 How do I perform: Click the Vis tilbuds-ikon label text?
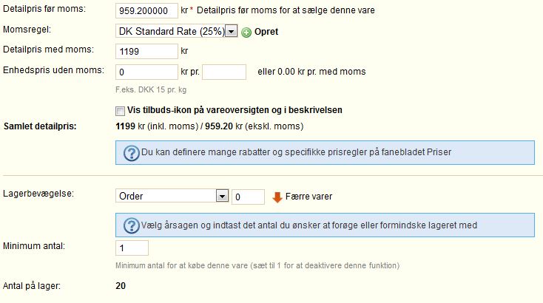pos(235,110)
